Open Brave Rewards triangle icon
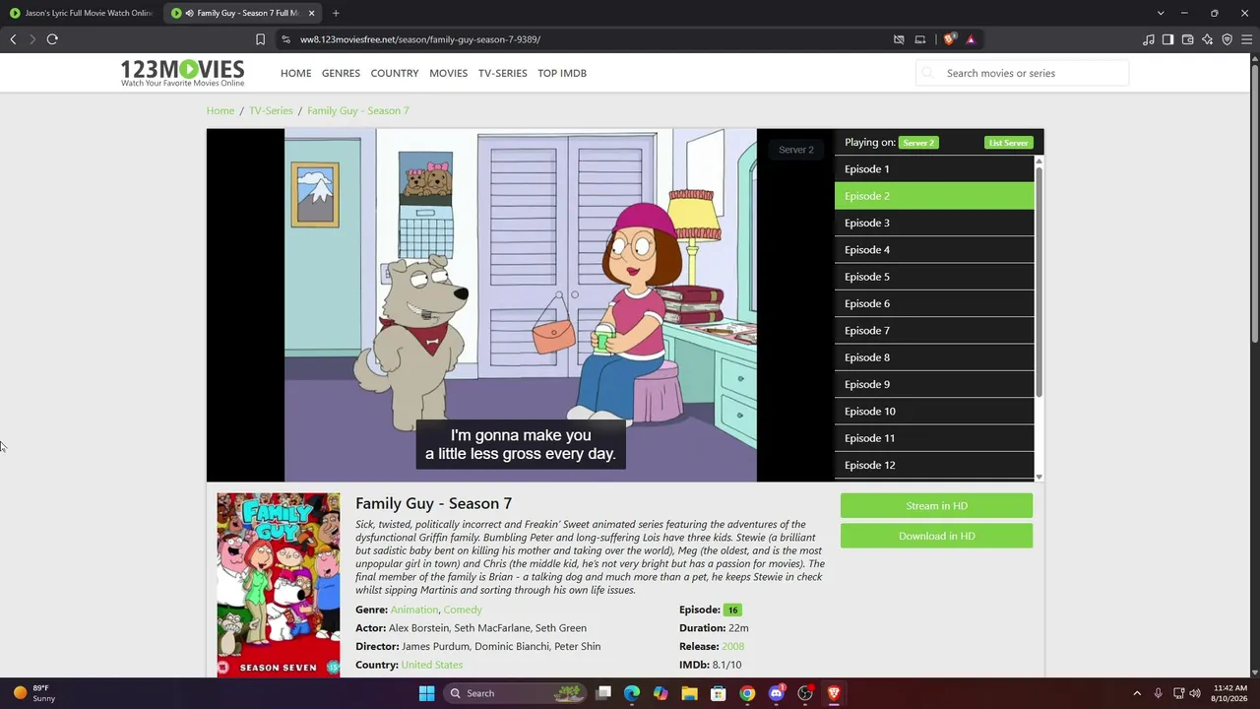This screenshot has height=709, width=1260. pyautogui.click(x=971, y=39)
